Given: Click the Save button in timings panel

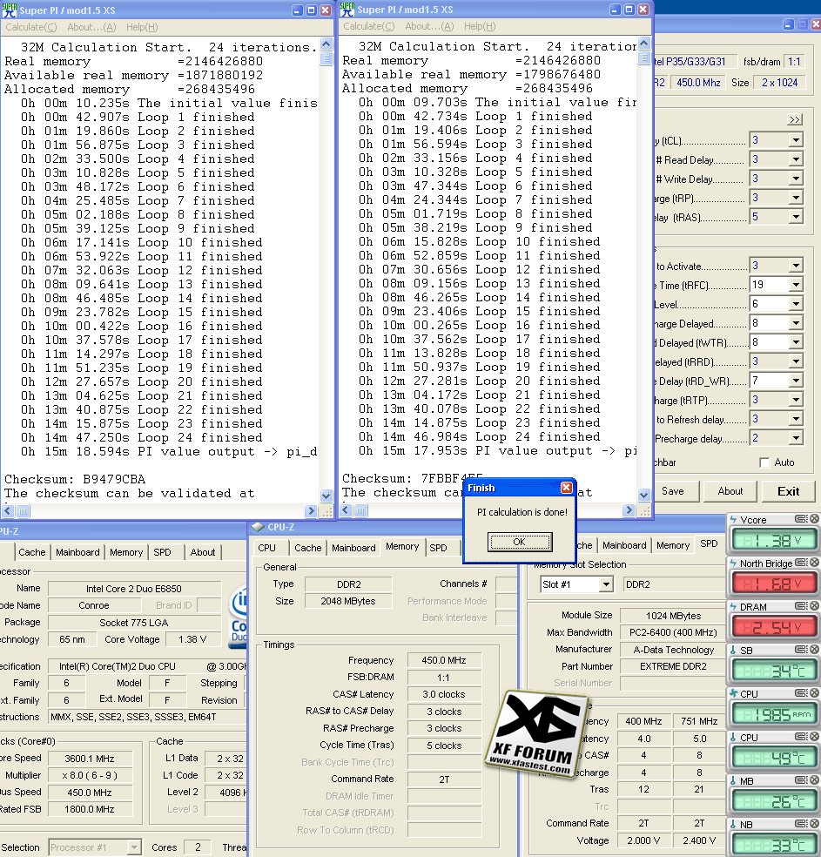Looking at the screenshot, I should coord(675,491).
